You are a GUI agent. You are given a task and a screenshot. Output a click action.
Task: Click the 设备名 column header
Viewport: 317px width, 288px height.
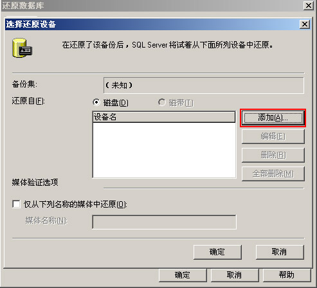coord(164,117)
